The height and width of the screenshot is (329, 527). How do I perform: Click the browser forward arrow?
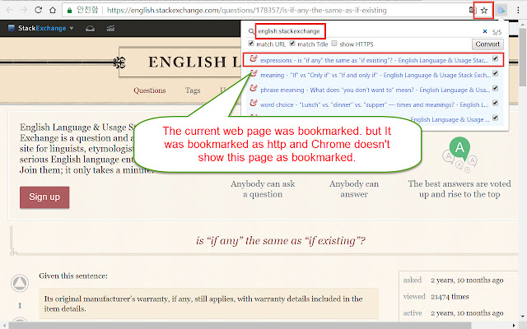(24, 10)
